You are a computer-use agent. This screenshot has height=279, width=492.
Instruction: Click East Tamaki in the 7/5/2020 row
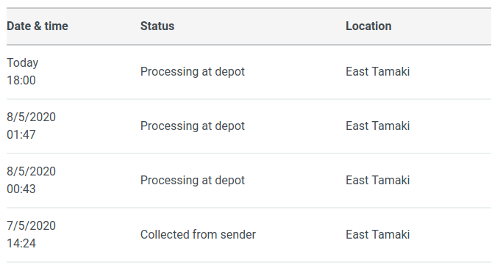click(x=377, y=234)
